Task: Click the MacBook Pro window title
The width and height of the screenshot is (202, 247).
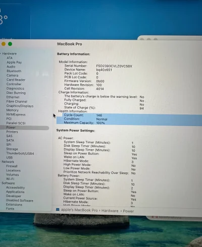Action: point(70,44)
